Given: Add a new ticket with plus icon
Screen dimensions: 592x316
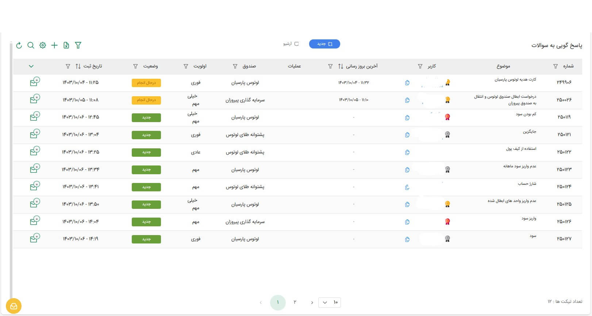Looking at the screenshot, I should pos(54,45).
